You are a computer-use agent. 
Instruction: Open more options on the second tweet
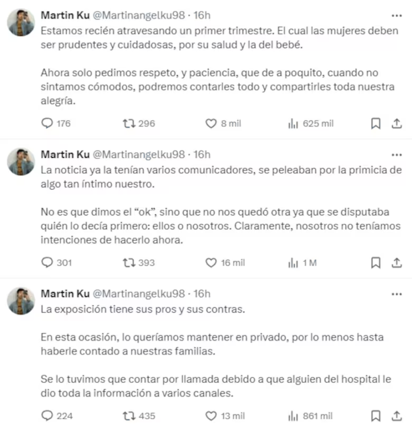(397, 155)
